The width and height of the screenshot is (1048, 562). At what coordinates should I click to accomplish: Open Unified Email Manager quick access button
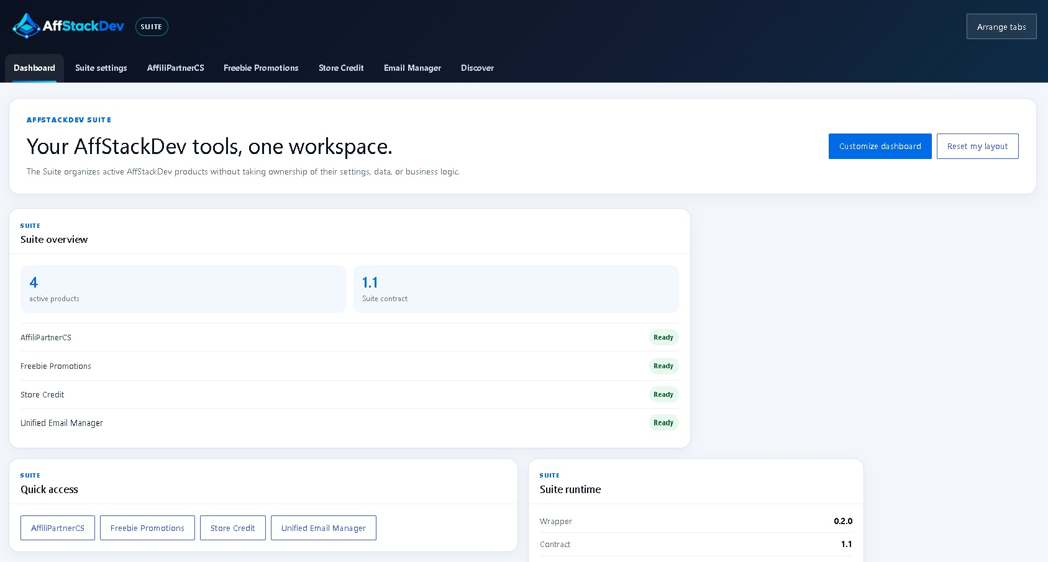324,528
